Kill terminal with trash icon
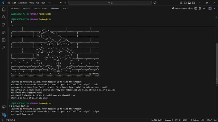This screenshot has width=218, height=122. pos(200,8)
